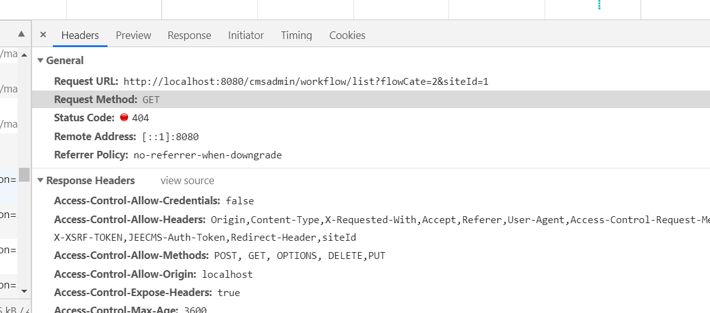The height and width of the screenshot is (313, 710).
Task: Show the Response tab
Action: click(189, 35)
